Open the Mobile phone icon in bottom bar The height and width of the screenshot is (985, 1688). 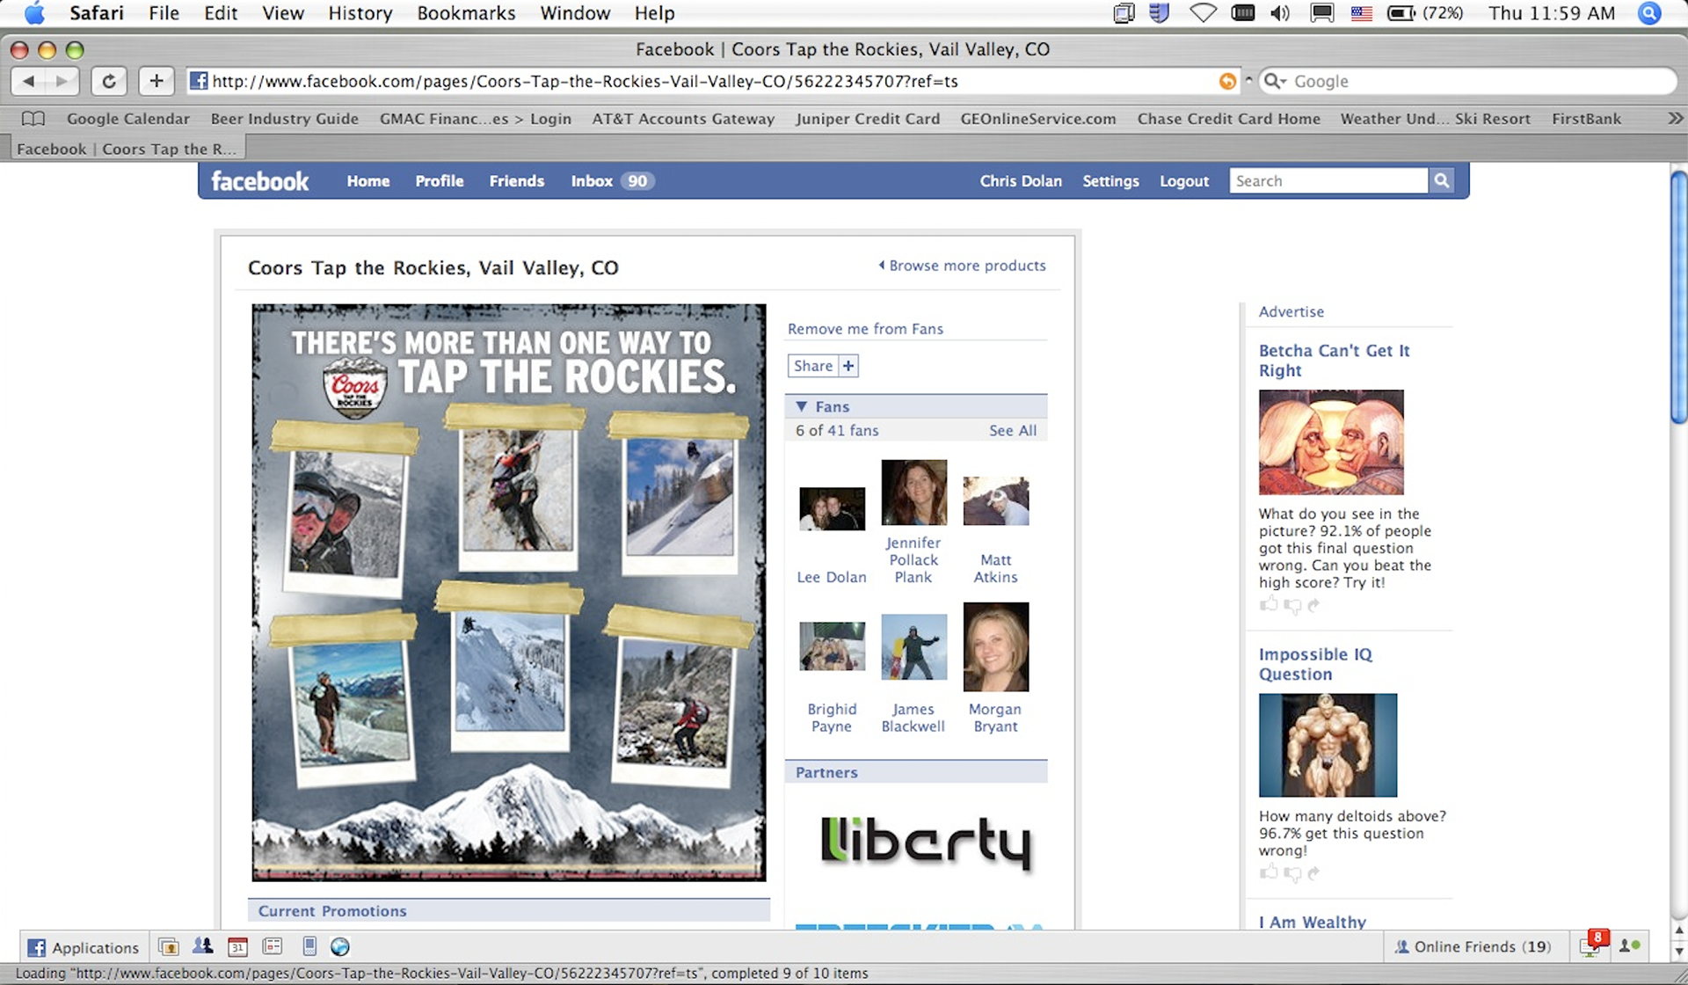[x=309, y=946]
